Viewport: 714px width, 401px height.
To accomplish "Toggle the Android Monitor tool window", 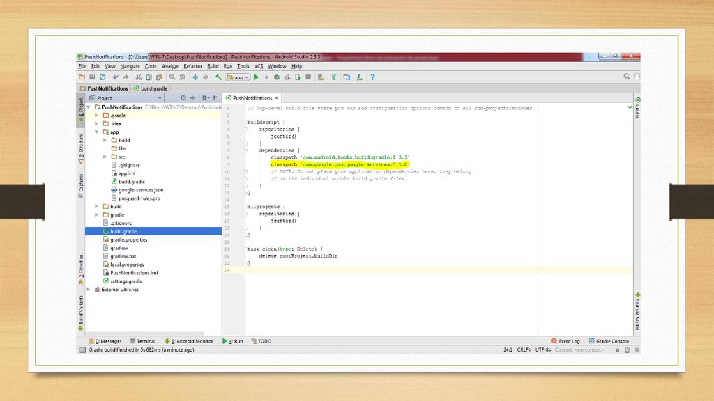I will point(188,341).
